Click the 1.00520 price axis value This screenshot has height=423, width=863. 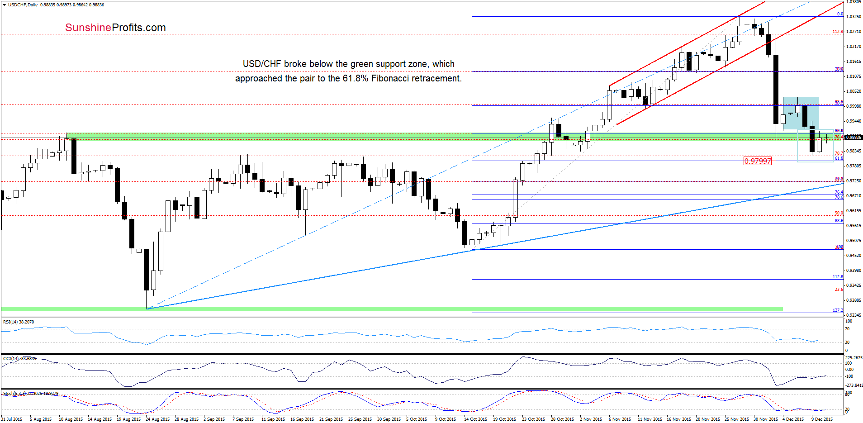pos(854,91)
